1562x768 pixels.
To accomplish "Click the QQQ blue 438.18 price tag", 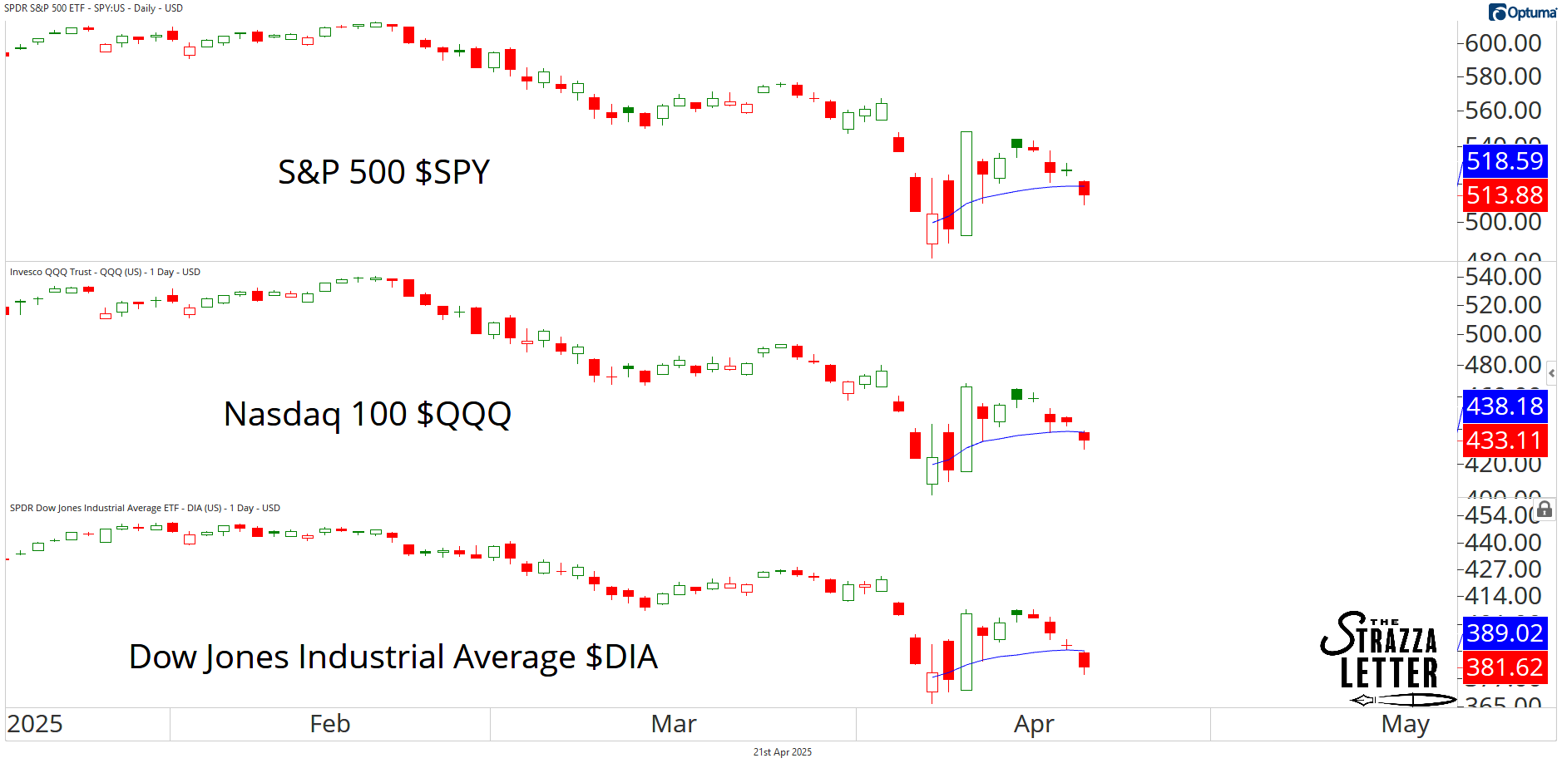I will click(1504, 406).
